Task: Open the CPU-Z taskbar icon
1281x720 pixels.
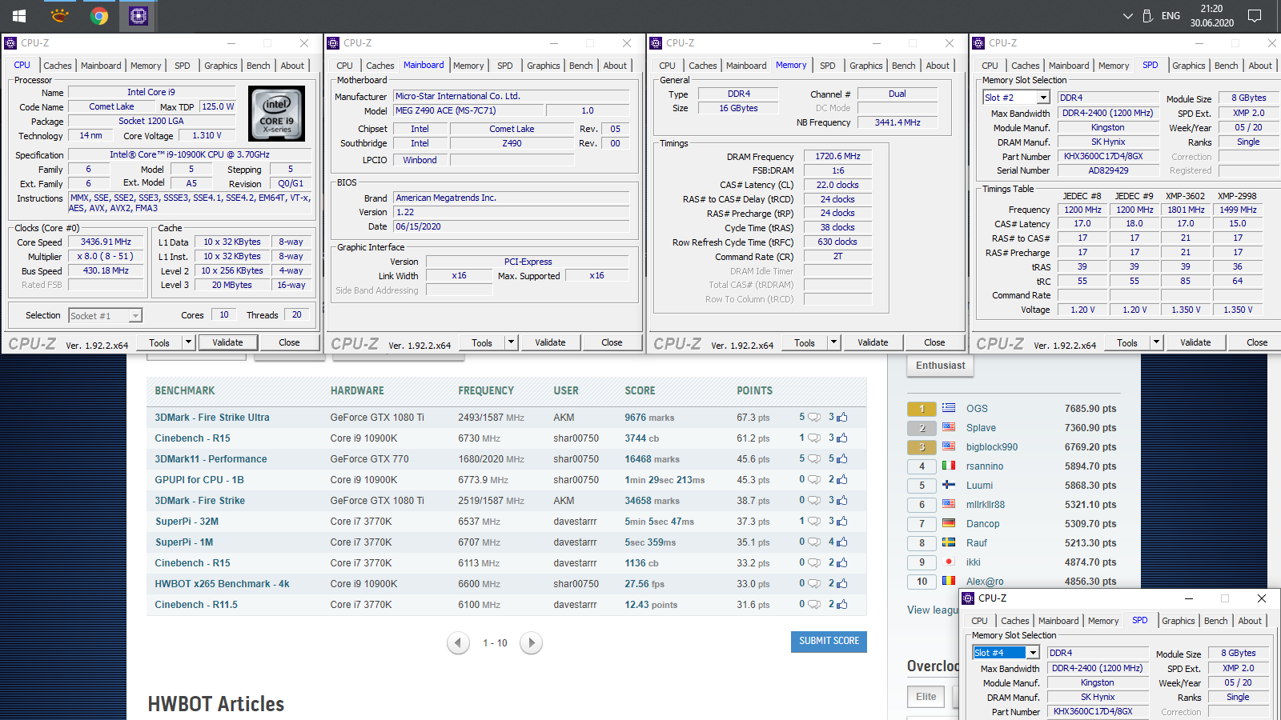Action: pos(139,15)
